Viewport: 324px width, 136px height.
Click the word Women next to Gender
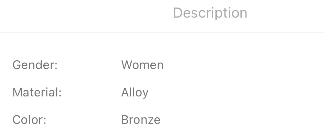click(x=142, y=65)
